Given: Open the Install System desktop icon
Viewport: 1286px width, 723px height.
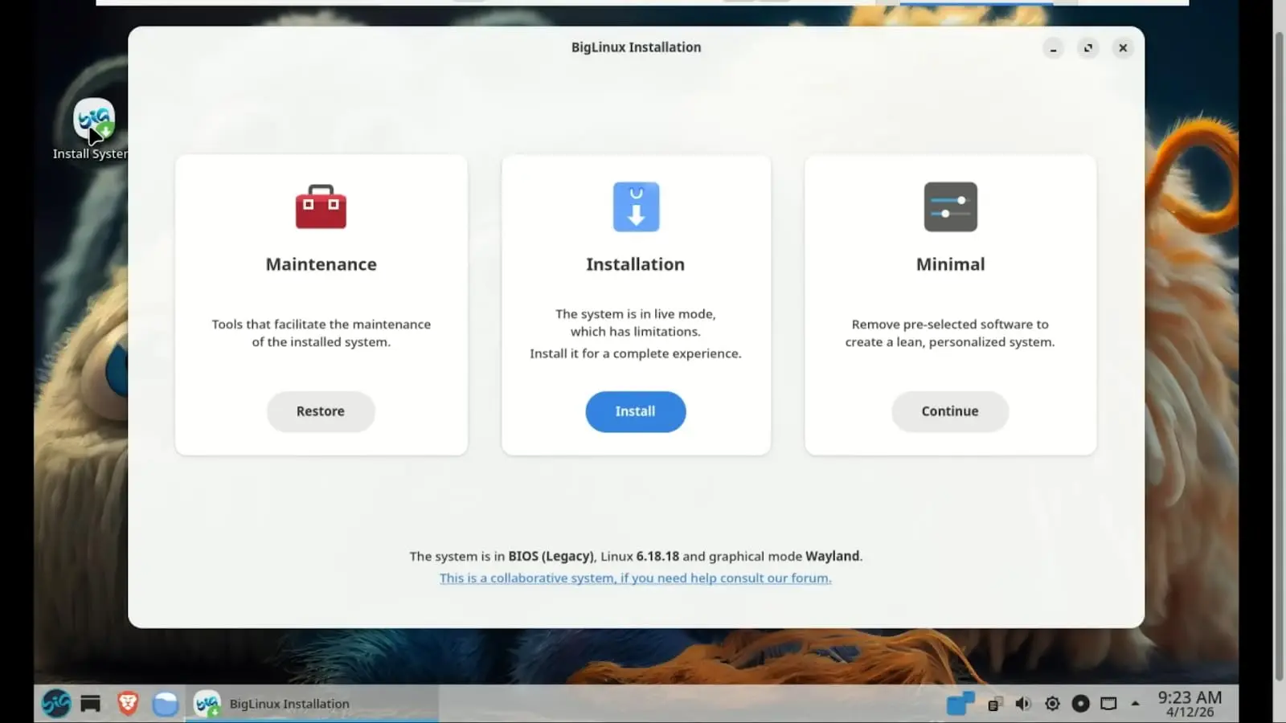Looking at the screenshot, I should (93, 129).
